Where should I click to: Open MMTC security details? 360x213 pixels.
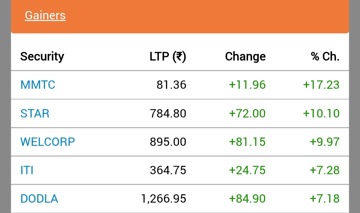pos(38,85)
